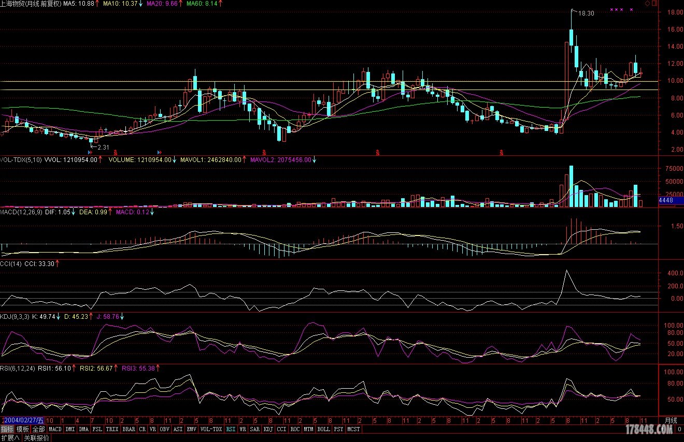
Task: Click the J: 58.76 value
Action: [108, 316]
